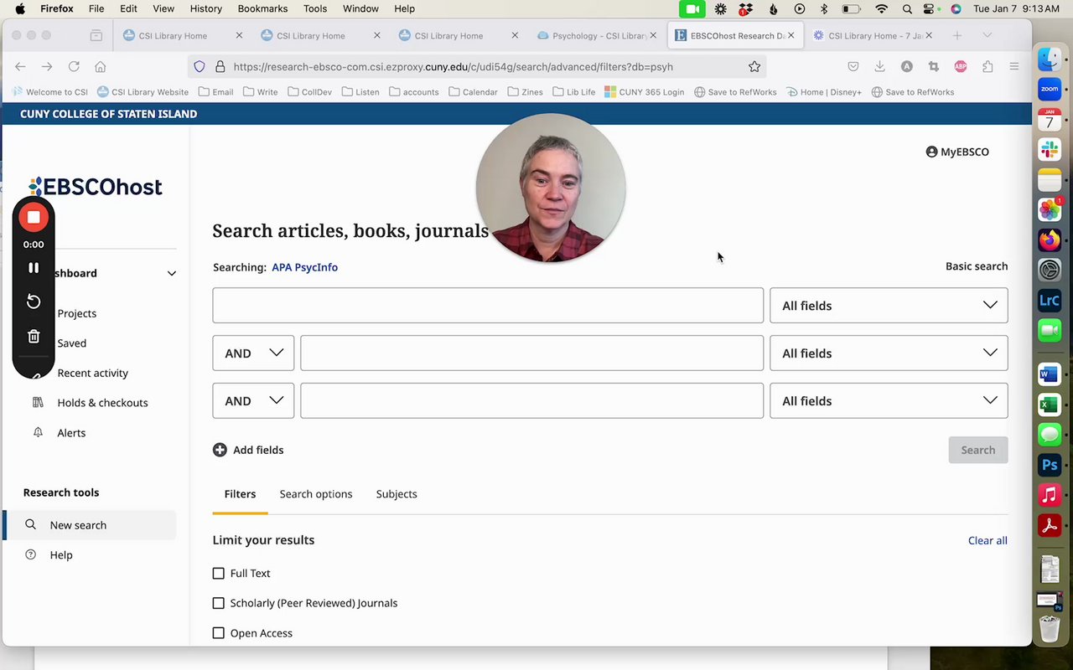Click the first search input field
Screen dimensions: 1073x670
[x=488, y=306]
